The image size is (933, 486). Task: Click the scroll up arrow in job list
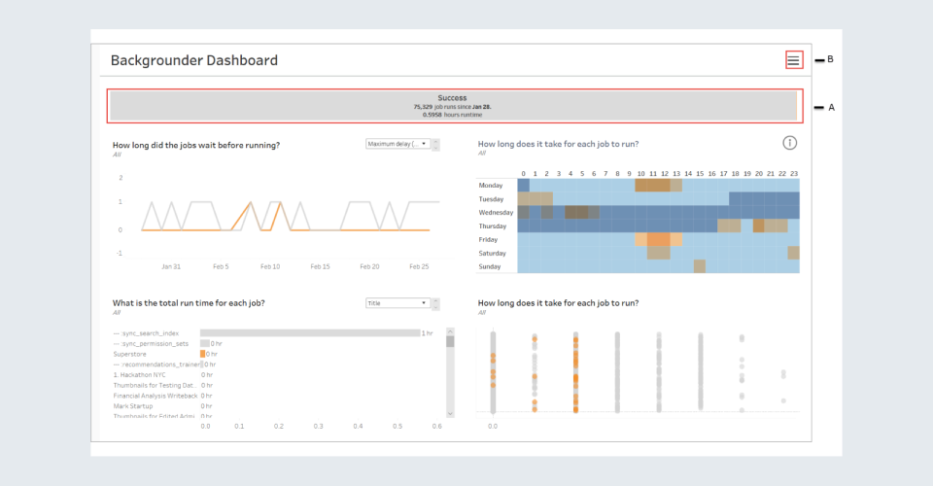coord(450,331)
